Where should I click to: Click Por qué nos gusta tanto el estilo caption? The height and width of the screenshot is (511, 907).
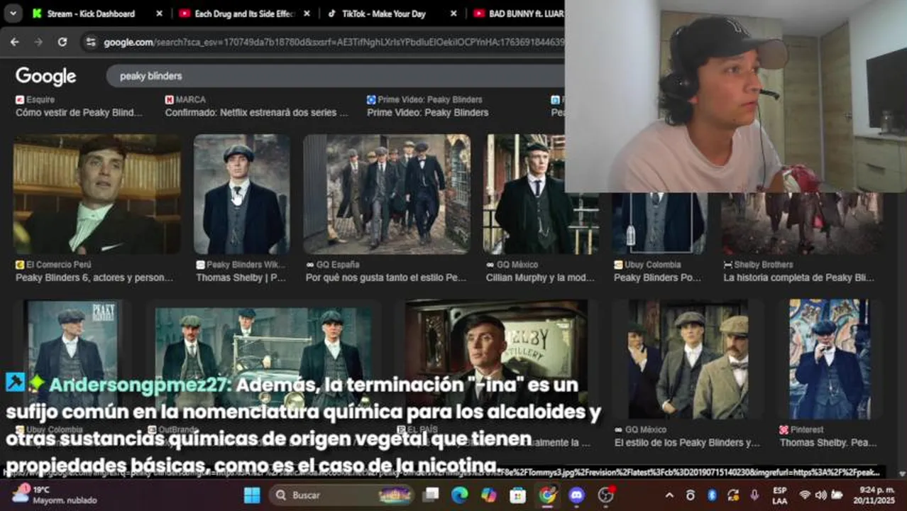pyautogui.click(x=386, y=278)
